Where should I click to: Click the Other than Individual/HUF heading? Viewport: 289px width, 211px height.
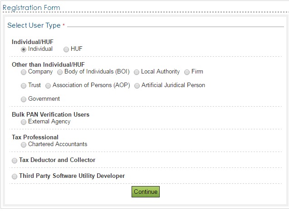tap(48, 64)
